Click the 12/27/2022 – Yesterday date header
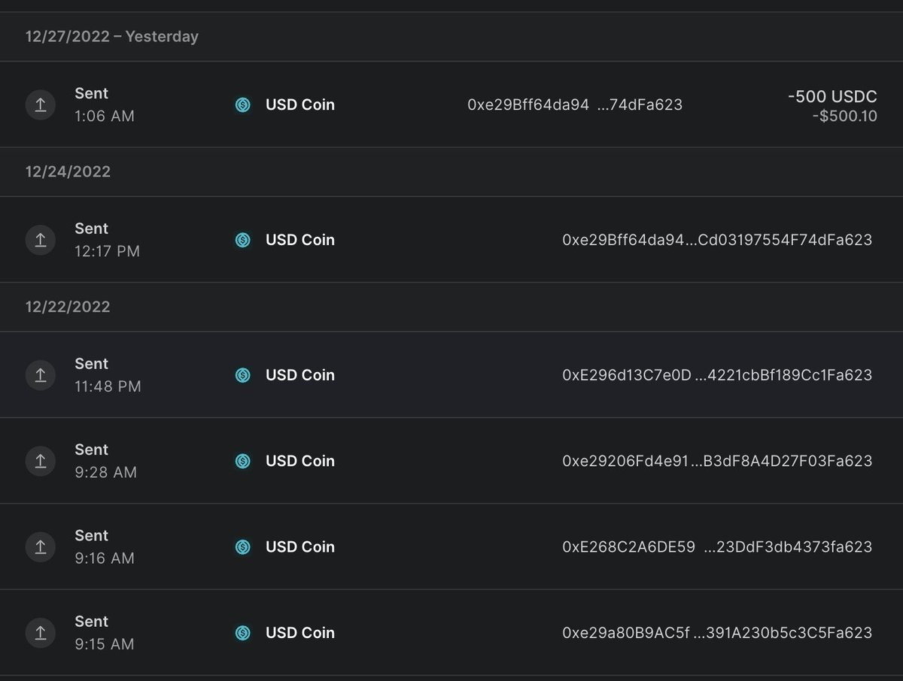Viewport: 903px width, 681px height. (x=112, y=36)
